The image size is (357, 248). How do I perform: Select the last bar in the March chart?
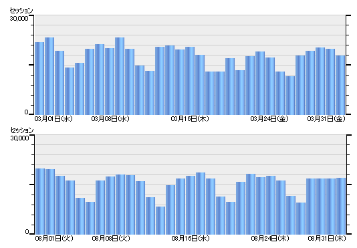[x=340, y=85]
